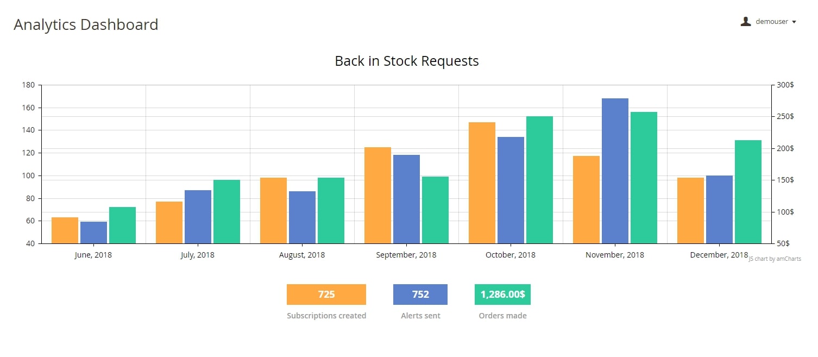Screen dimensions: 818x357
Task: Toggle the Subscriptions created series visibility
Action: pyautogui.click(x=326, y=315)
